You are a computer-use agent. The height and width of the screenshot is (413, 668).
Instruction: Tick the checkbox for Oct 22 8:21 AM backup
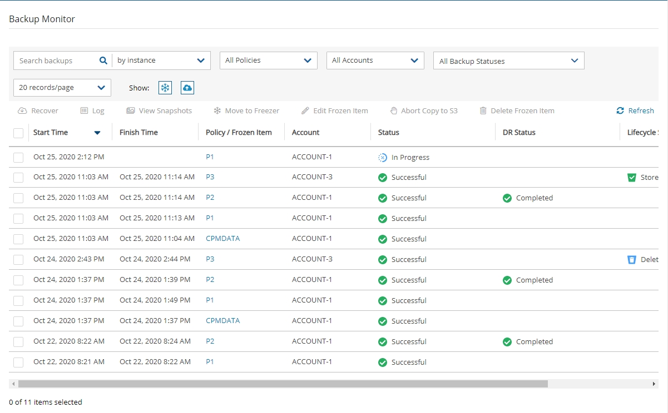(18, 362)
